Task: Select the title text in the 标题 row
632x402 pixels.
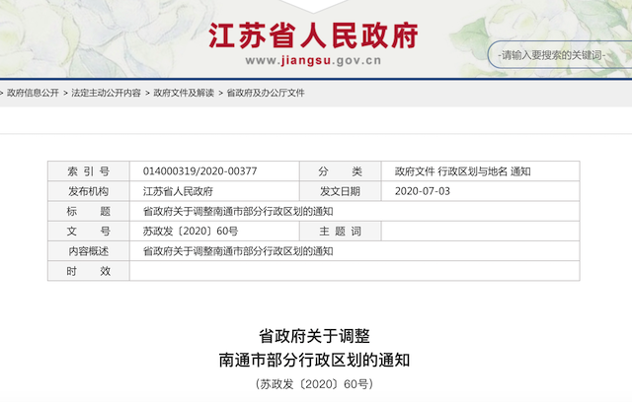Action: [238, 212]
